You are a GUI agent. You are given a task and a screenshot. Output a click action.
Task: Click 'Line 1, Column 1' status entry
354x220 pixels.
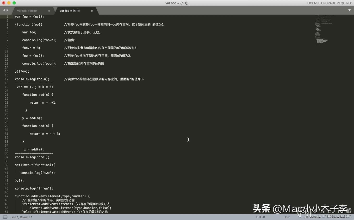coord(21,217)
